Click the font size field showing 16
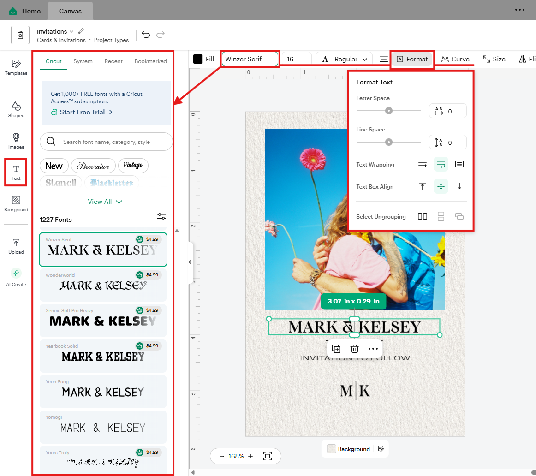 pyautogui.click(x=297, y=59)
